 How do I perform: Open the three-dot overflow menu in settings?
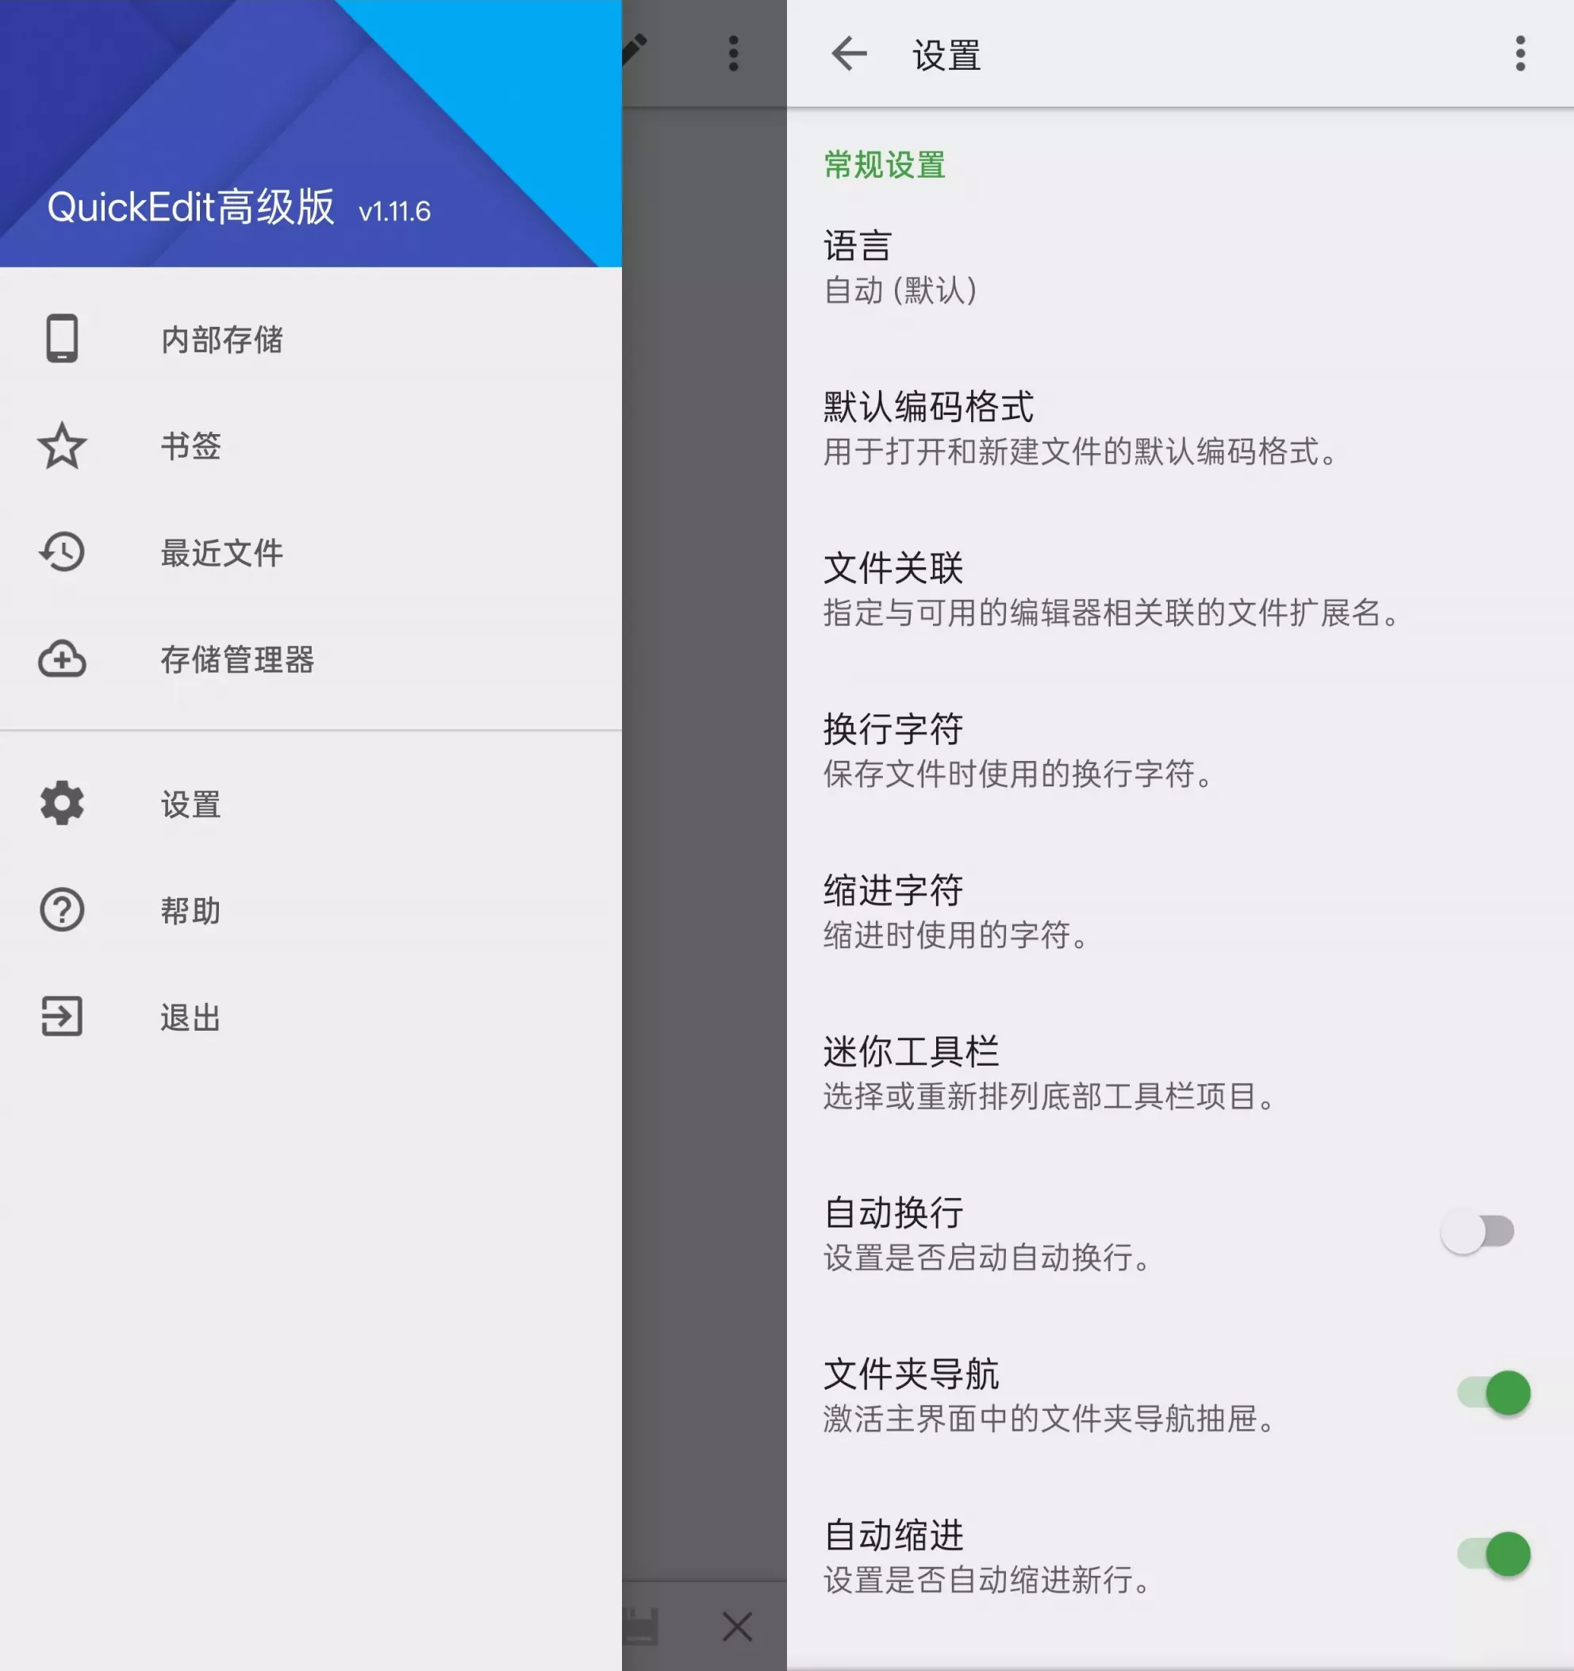[x=1519, y=54]
